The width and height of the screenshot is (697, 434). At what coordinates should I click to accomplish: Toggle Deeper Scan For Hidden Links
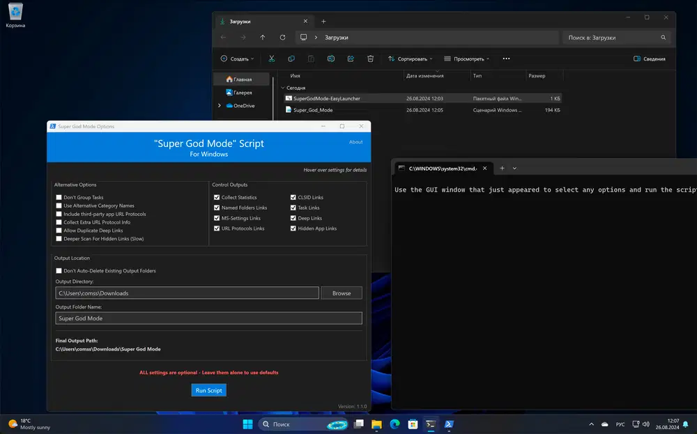pyautogui.click(x=59, y=239)
